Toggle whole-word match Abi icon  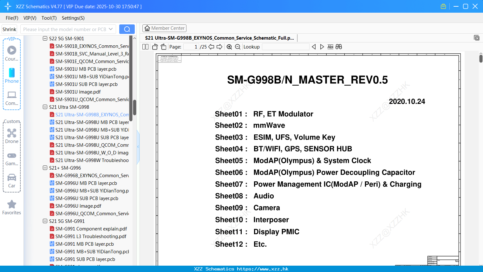point(330,47)
